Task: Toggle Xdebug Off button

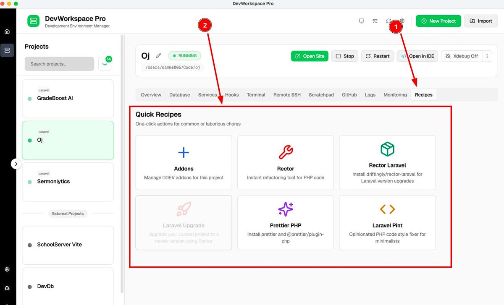Action: click(x=462, y=56)
